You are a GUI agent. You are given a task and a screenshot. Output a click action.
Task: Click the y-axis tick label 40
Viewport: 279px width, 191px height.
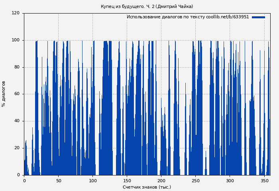click(17, 121)
